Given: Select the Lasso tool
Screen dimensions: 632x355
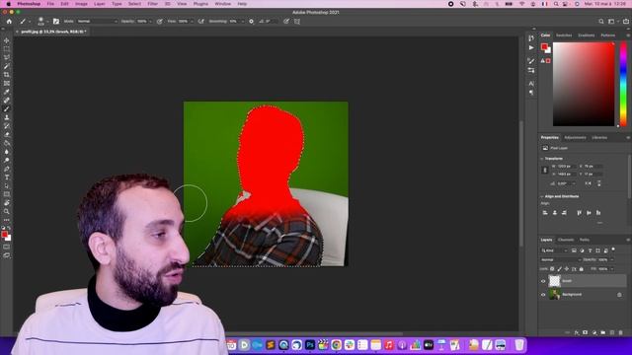Looking at the screenshot, I should [7, 57].
